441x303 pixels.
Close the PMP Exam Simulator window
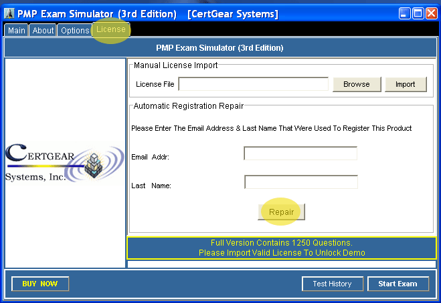pos(432,13)
